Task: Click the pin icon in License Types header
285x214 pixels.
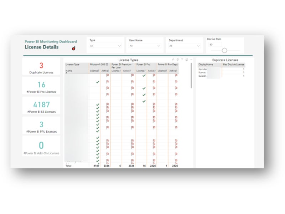Action: point(173,60)
